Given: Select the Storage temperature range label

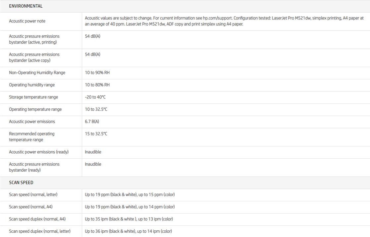Looking at the screenshot, I should coord(33,97).
